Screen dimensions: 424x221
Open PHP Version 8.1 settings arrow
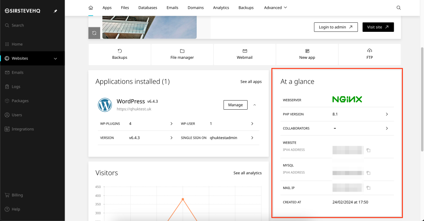point(387,114)
